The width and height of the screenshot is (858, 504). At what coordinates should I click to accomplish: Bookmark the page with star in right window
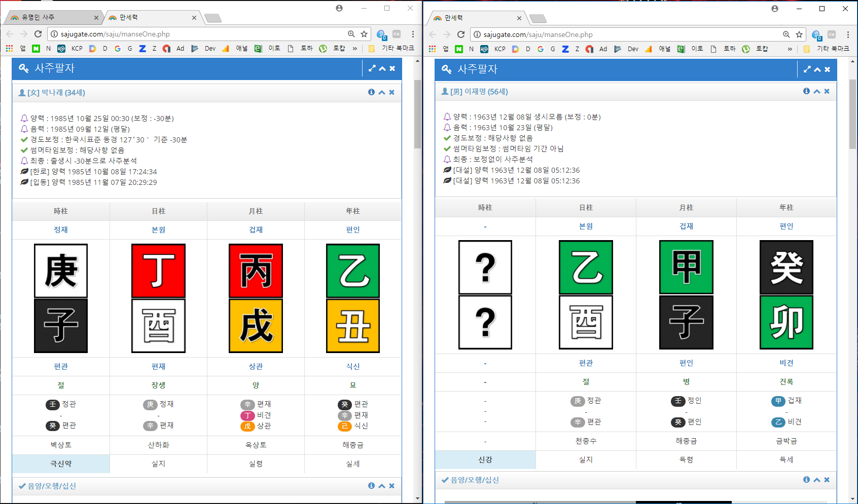pos(799,34)
